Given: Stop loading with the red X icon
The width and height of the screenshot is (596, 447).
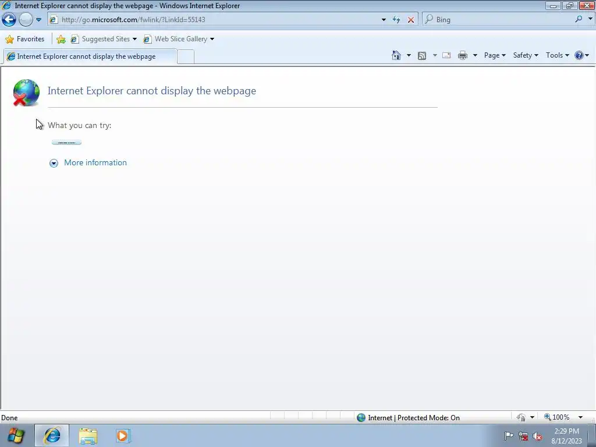Looking at the screenshot, I should tap(411, 20).
